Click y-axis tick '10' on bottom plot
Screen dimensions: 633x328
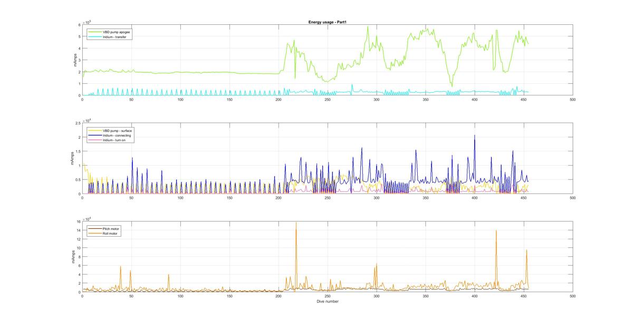[79, 248]
